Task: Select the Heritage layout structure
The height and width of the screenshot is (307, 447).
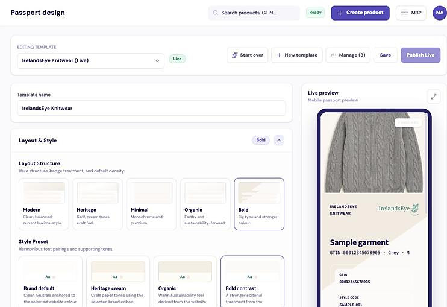Action: 98,204
